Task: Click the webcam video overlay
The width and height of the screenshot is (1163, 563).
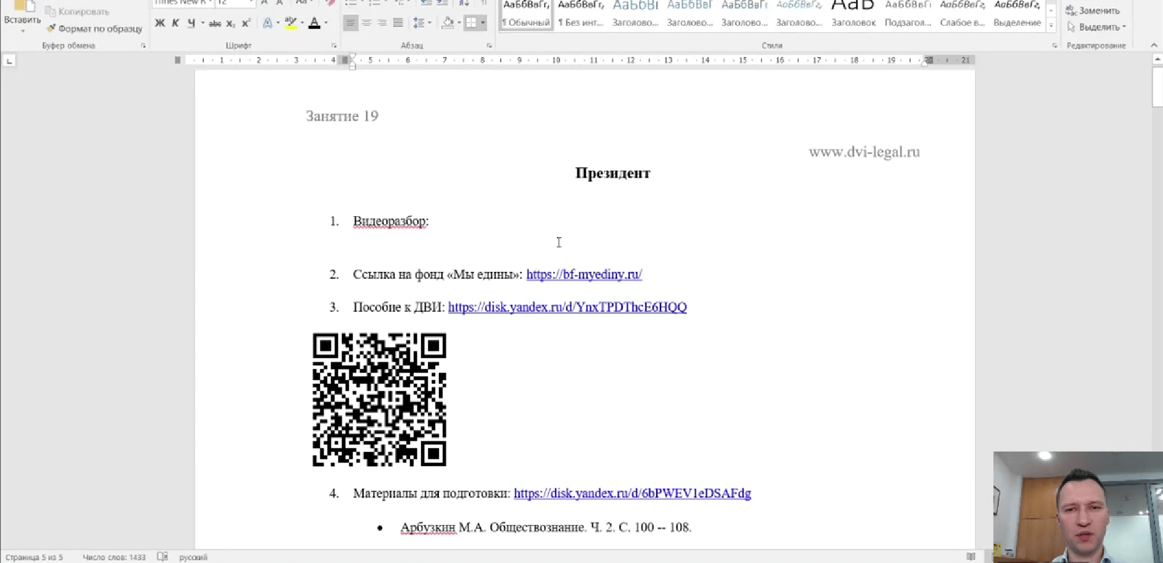Action: coord(1078,507)
